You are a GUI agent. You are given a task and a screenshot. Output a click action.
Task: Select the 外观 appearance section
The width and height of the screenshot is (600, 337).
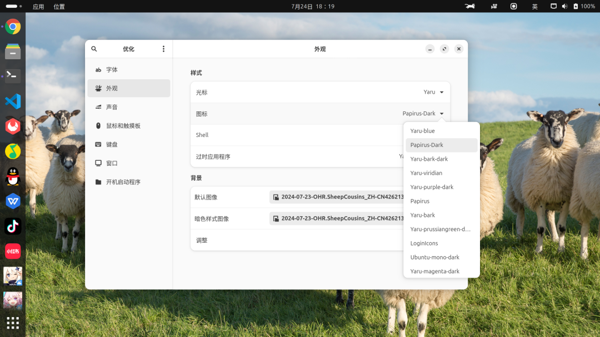pos(129,88)
